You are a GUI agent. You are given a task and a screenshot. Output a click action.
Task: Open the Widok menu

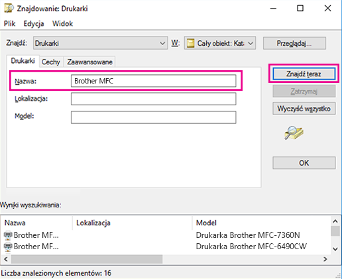tap(62, 23)
